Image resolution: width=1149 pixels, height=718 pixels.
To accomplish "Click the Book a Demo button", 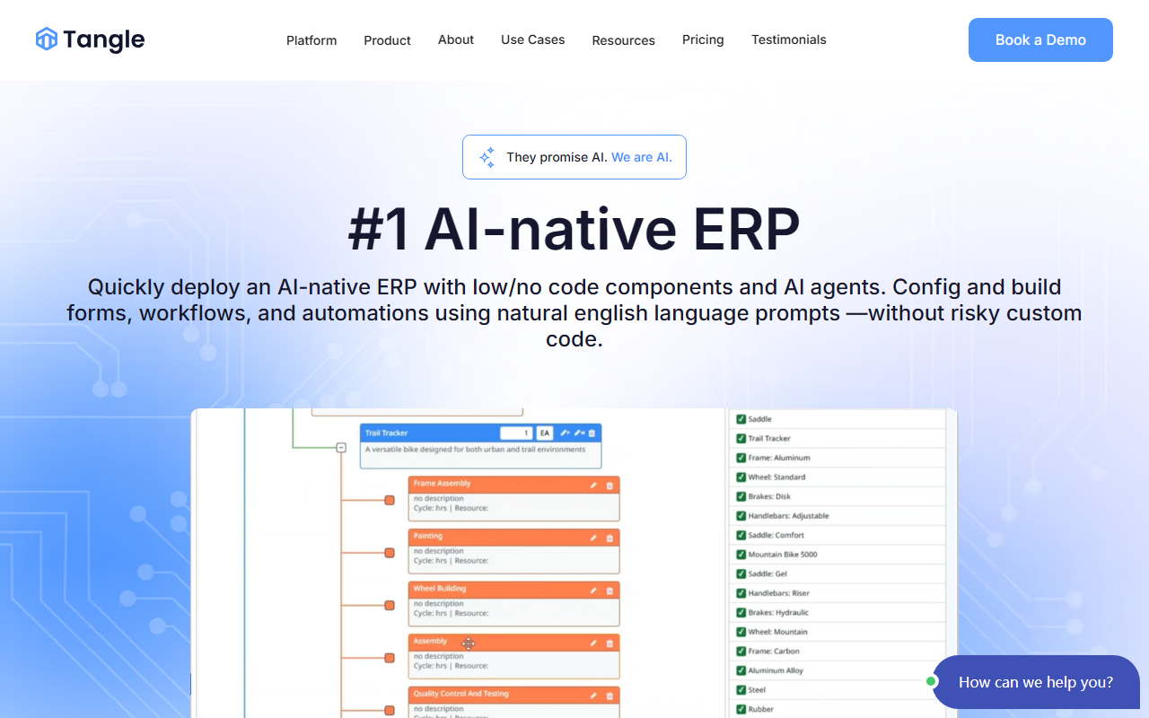I will [x=1040, y=39].
